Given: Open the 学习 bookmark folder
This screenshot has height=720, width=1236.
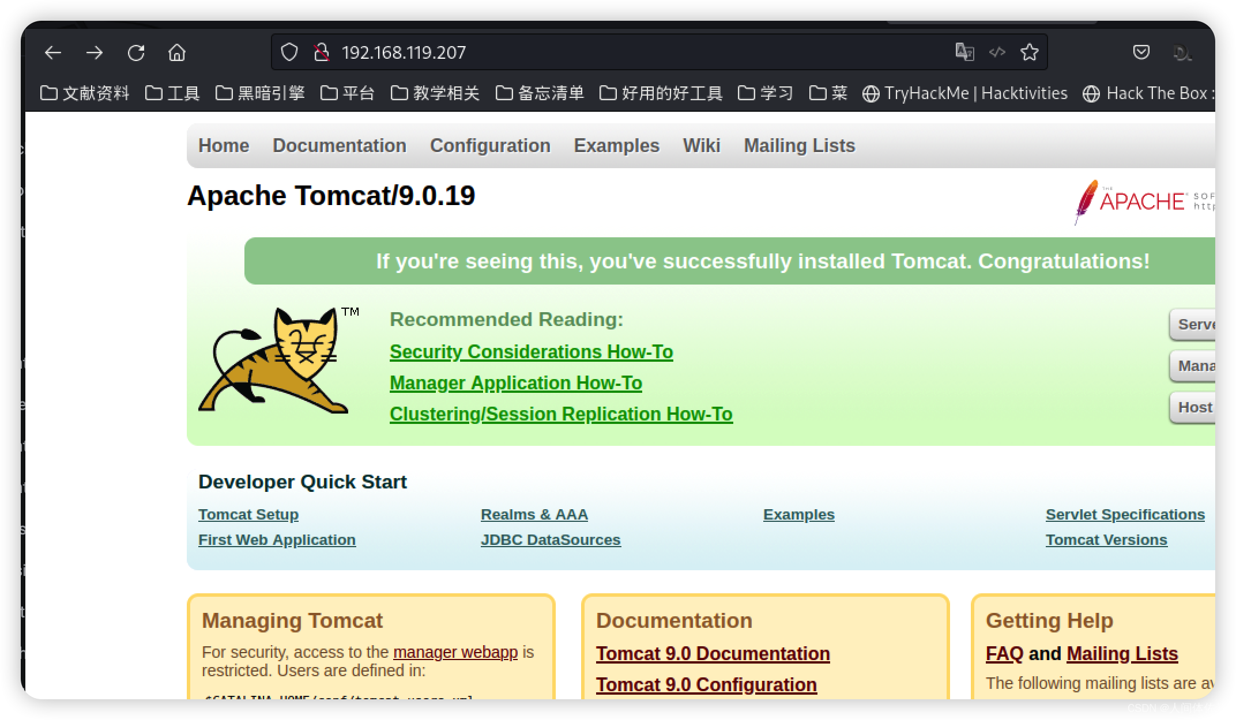Looking at the screenshot, I should point(766,93).
